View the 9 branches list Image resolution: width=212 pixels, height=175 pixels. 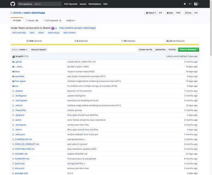point(81,41)
